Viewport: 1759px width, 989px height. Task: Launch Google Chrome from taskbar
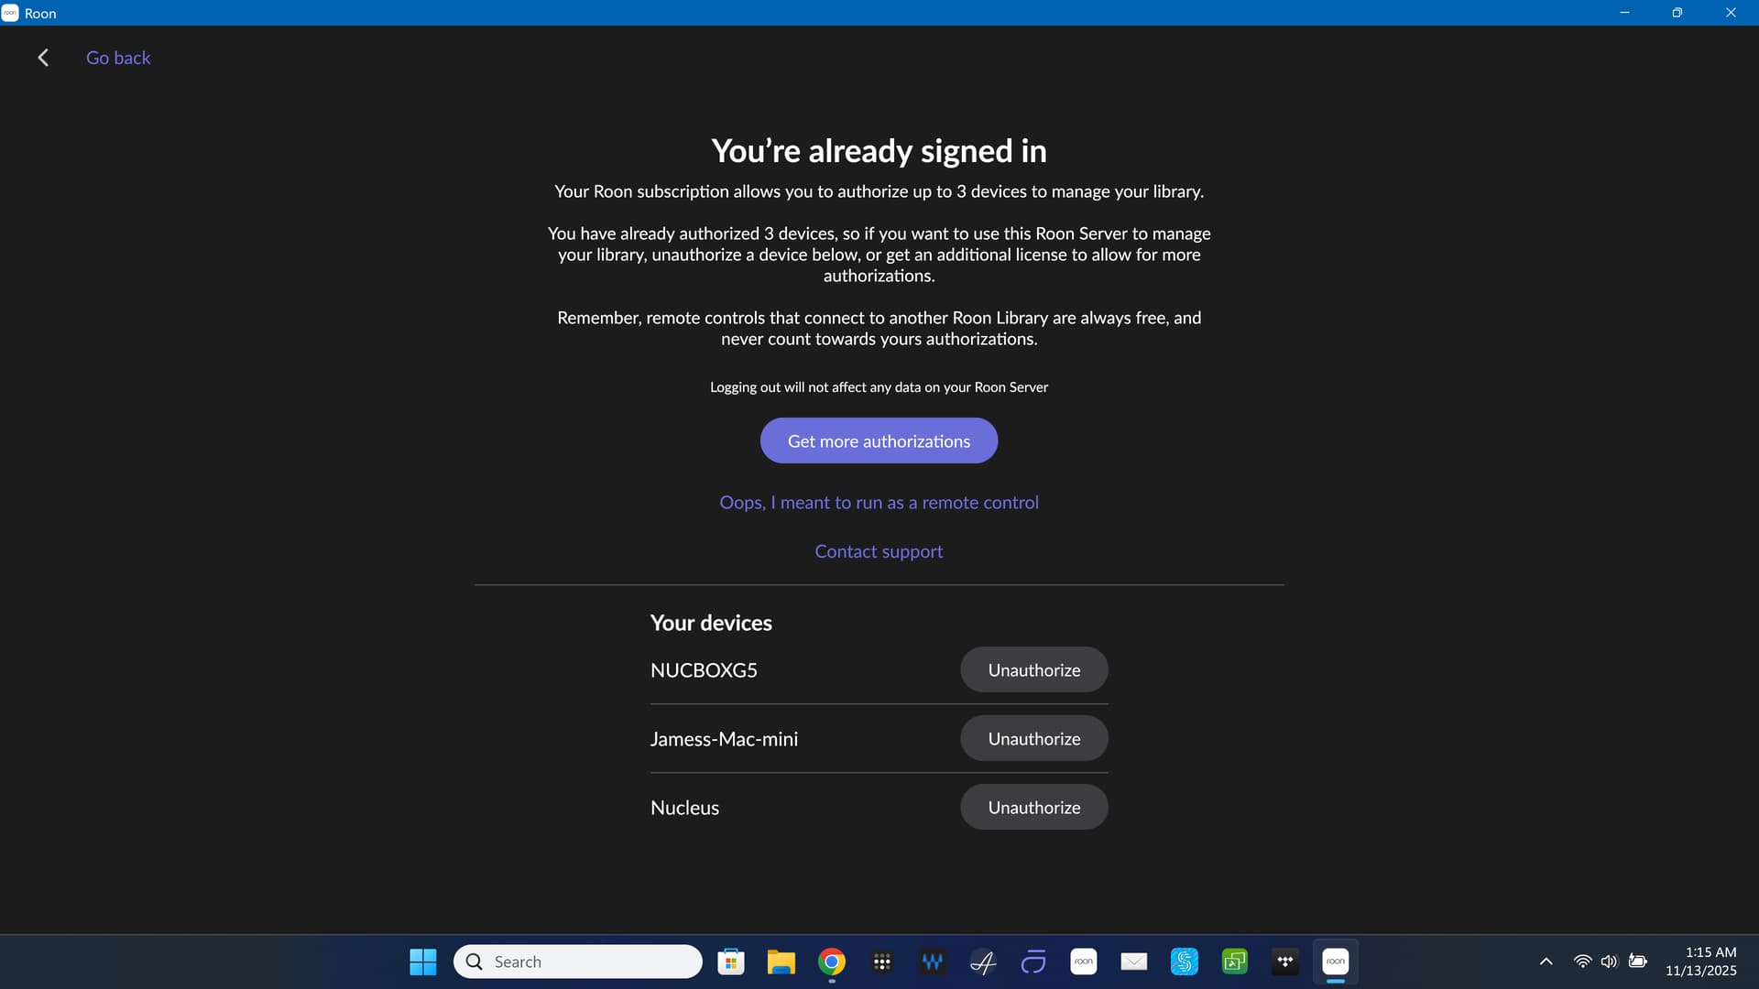[831, 962]
